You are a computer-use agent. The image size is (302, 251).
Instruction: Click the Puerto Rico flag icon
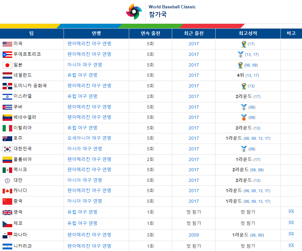(7, 55)
